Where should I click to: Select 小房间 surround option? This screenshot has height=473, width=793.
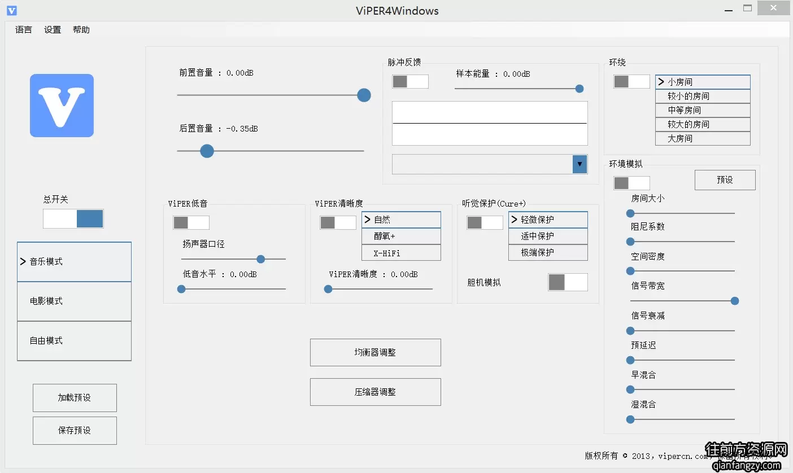point(703,82)
